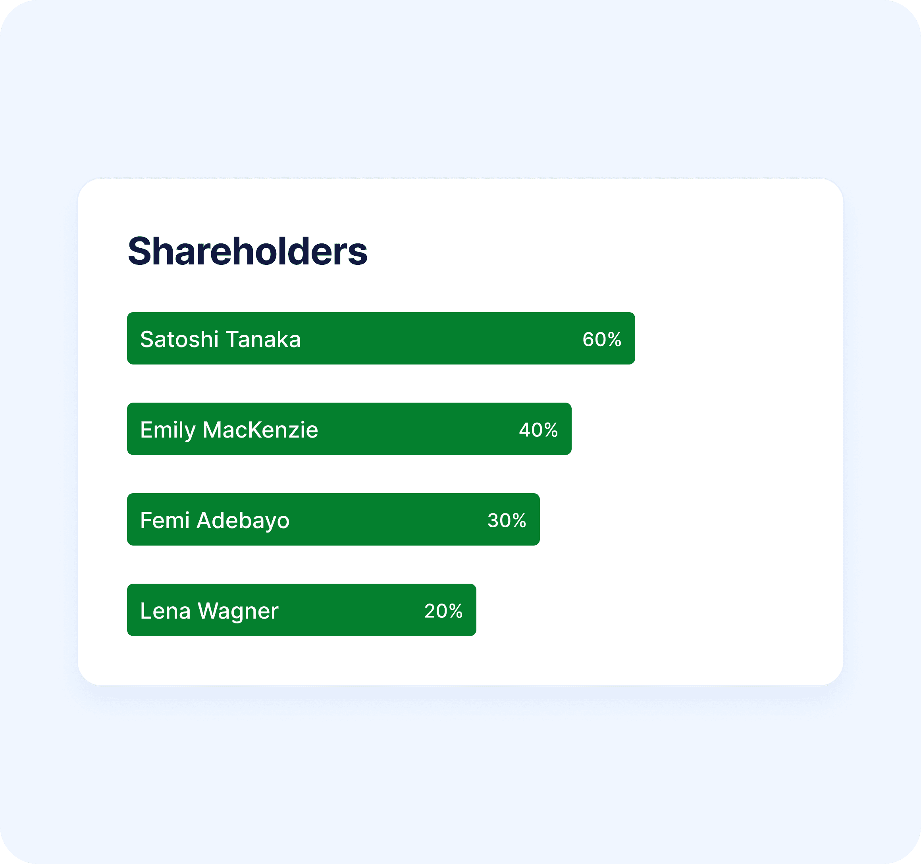921x864 pixels.
Task: Select the Femi Adebayo shareholder bar
Action: [x=333, y=519]
